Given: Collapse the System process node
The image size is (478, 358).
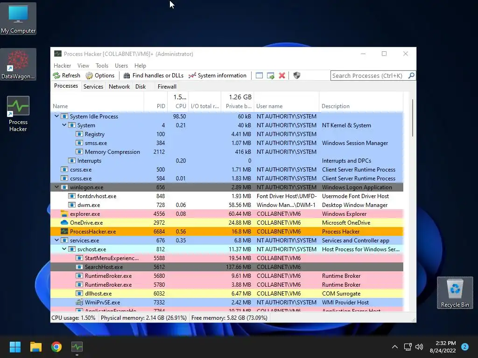Looking at the screenshot, I should point(64,125).
